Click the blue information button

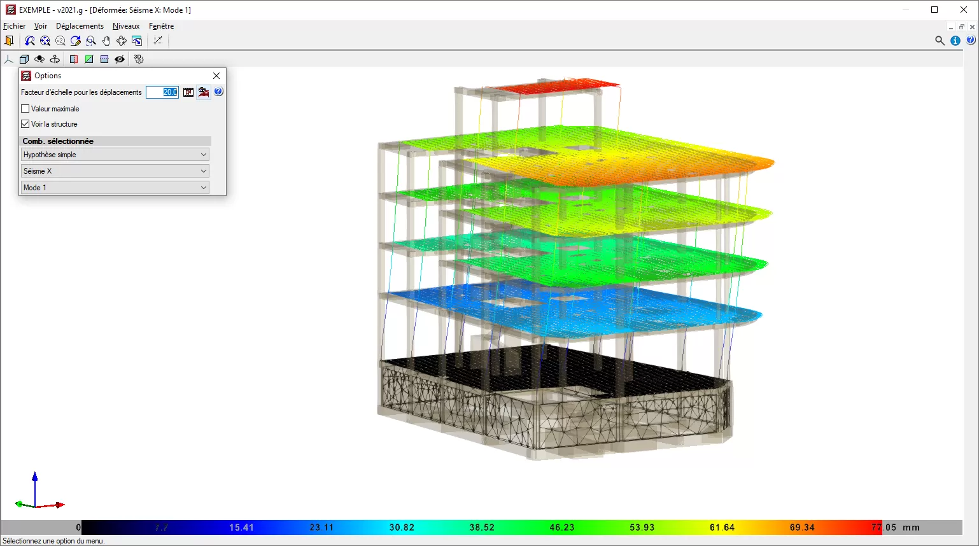(955, 41)
